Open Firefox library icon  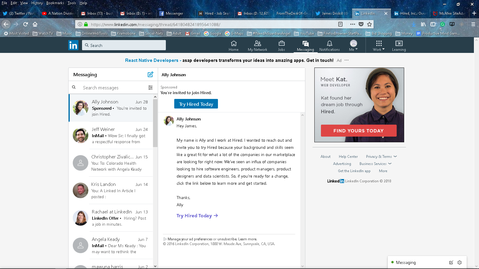click(x=423, y=24)
